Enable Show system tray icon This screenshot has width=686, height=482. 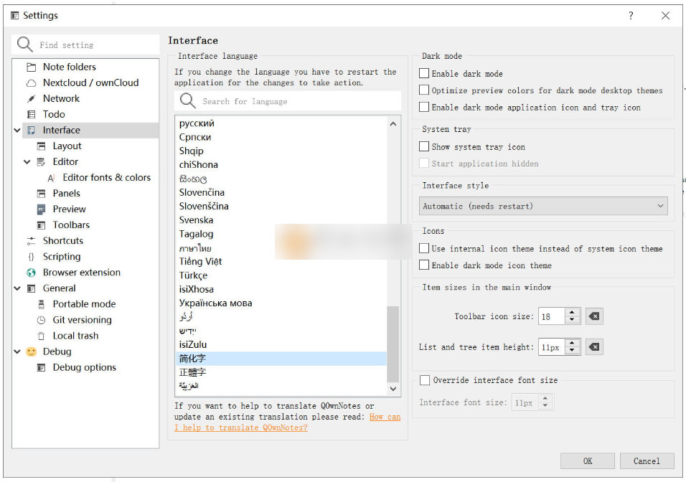(424, 146)
